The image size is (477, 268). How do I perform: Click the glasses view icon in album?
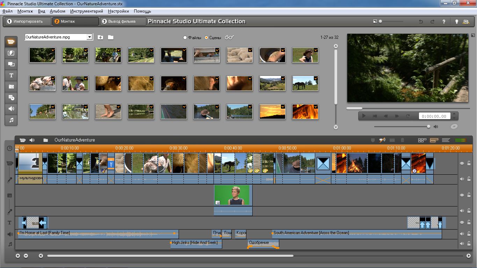(229, 37)
